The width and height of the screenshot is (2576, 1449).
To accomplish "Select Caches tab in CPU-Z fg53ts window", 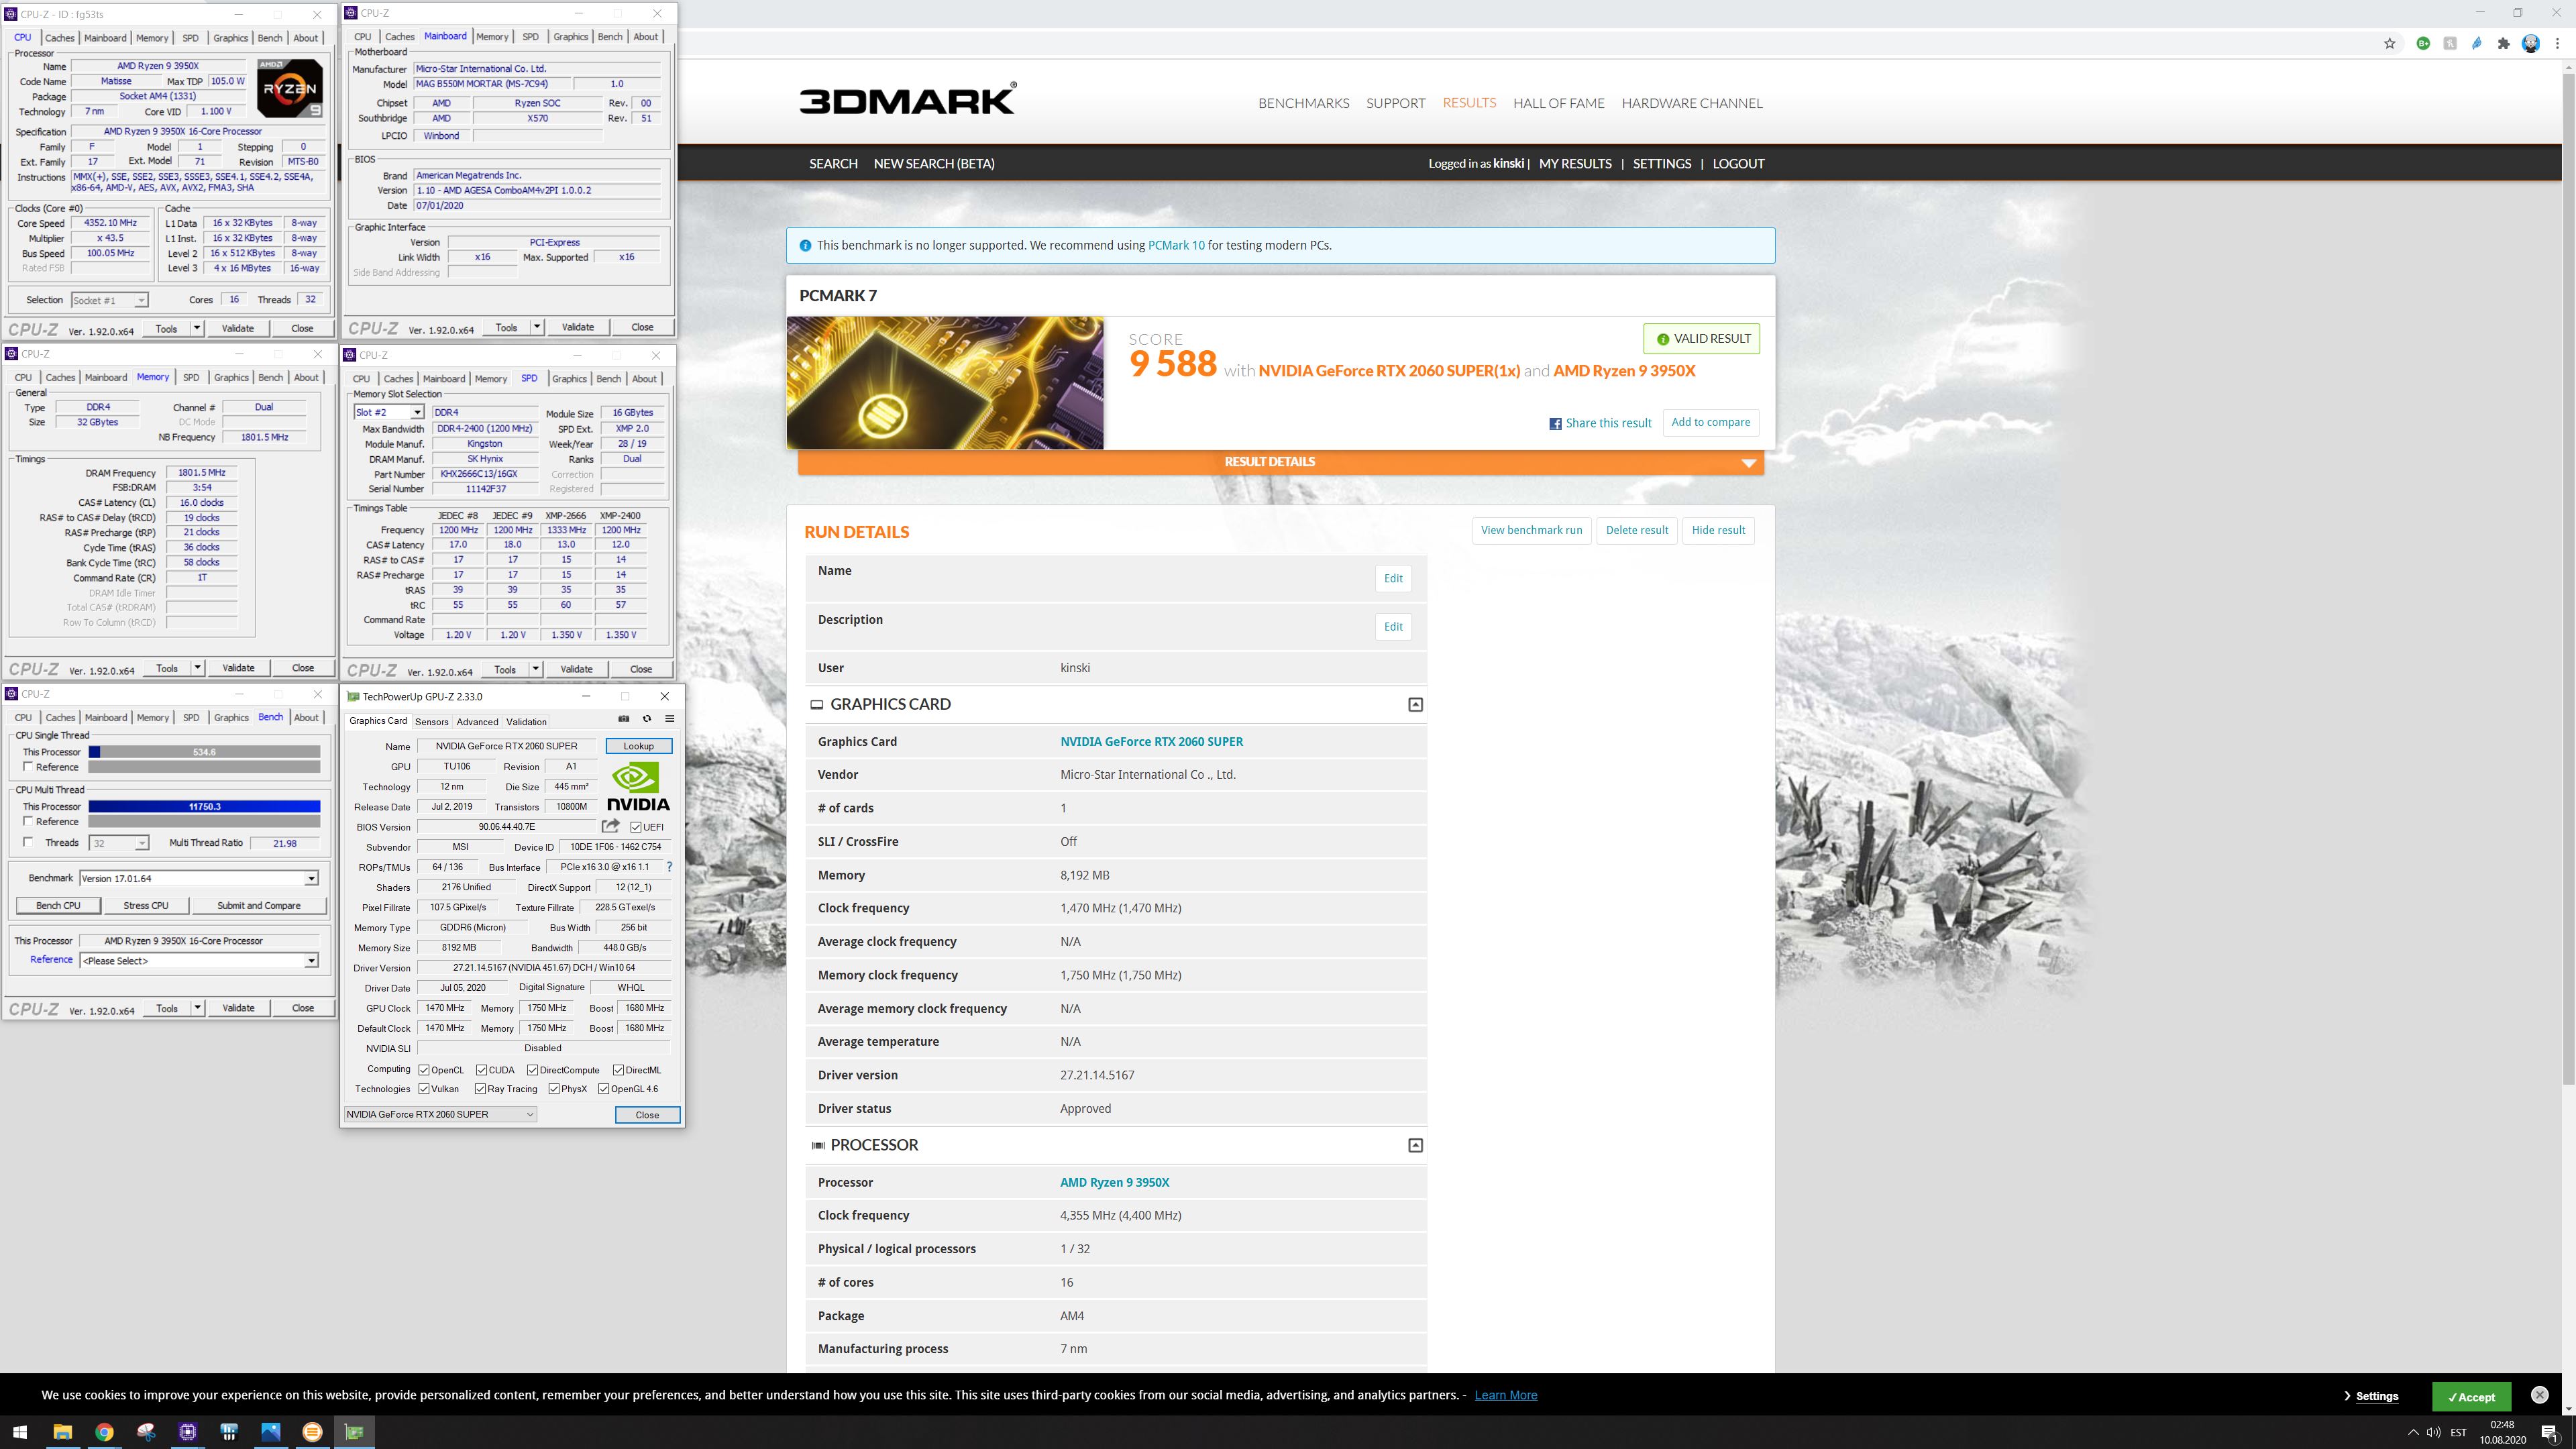I will tap(60, 38).
